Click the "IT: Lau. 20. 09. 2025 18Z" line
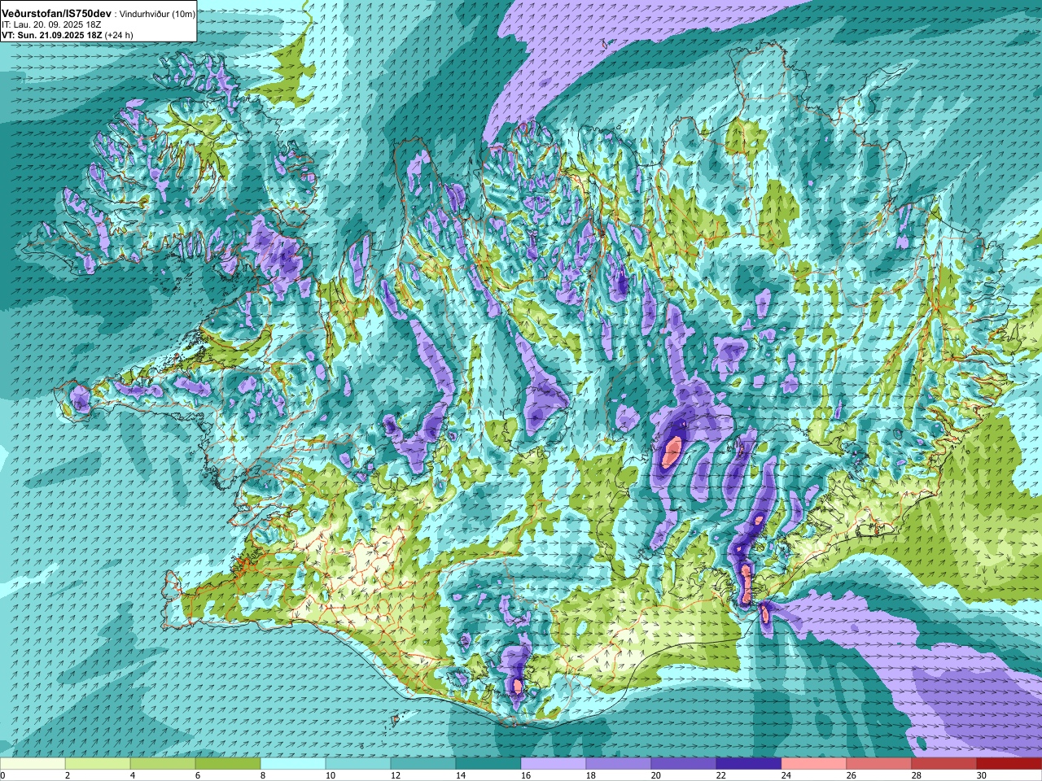Image resolution: width=1042 pixels, height=781 pixels. coord(51,25)
